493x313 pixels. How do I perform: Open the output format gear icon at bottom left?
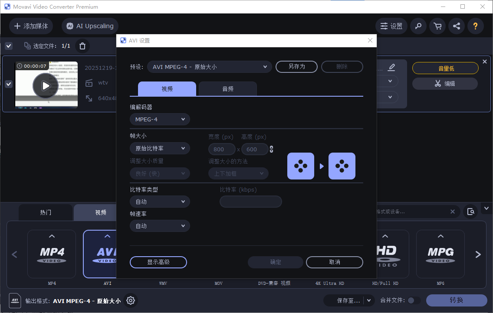click(130, 300)
